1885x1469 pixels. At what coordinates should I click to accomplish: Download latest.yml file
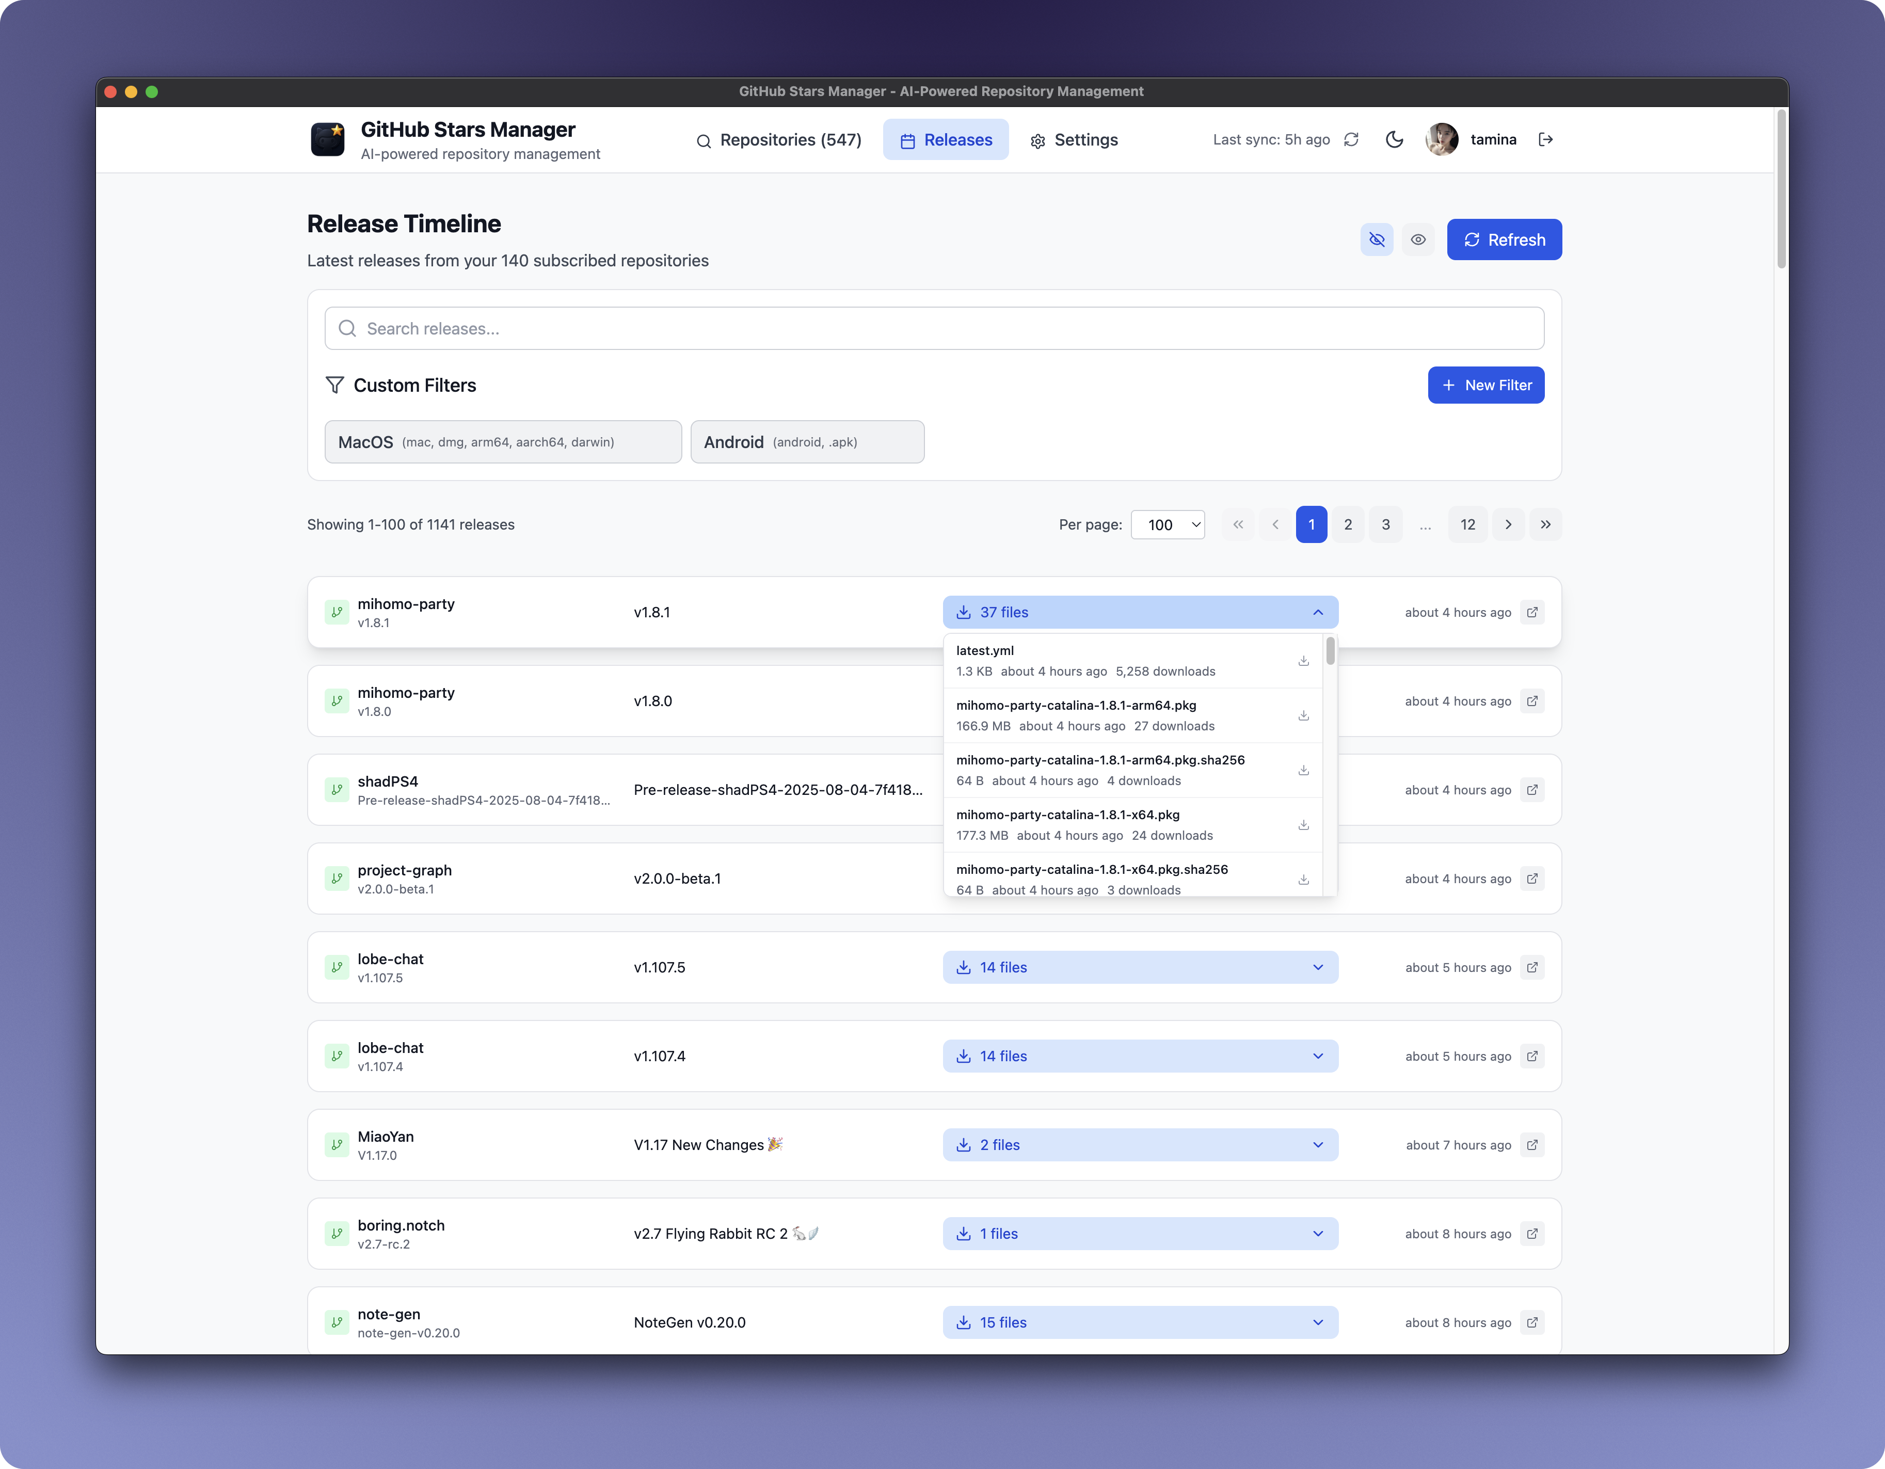(x=1303, y=661)
